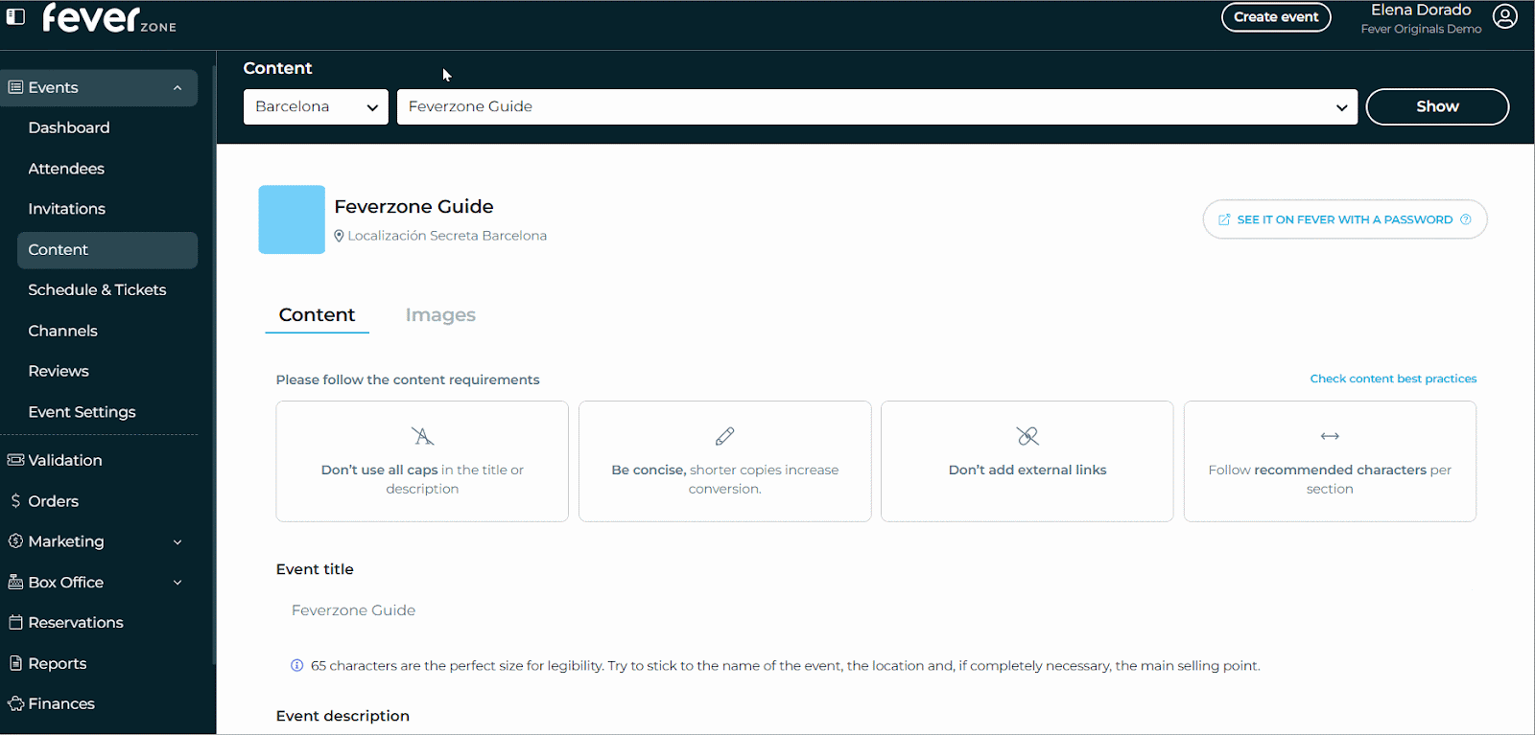Screen dimensions: 1535x735
Task: Switch to the Images tab
Action: [440, 315]
